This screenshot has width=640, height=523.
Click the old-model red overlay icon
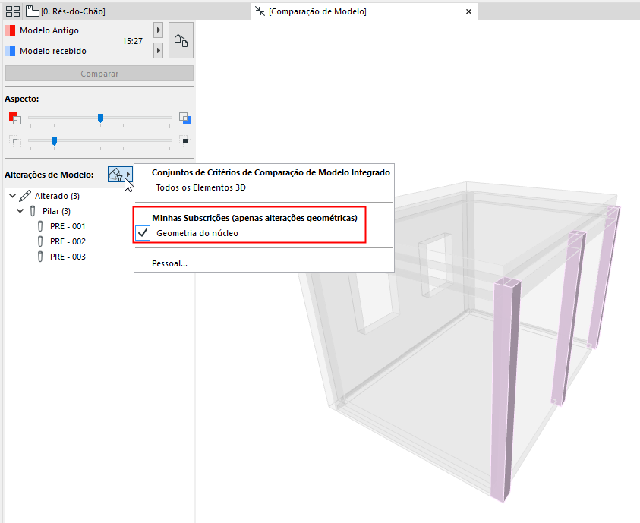14,118
